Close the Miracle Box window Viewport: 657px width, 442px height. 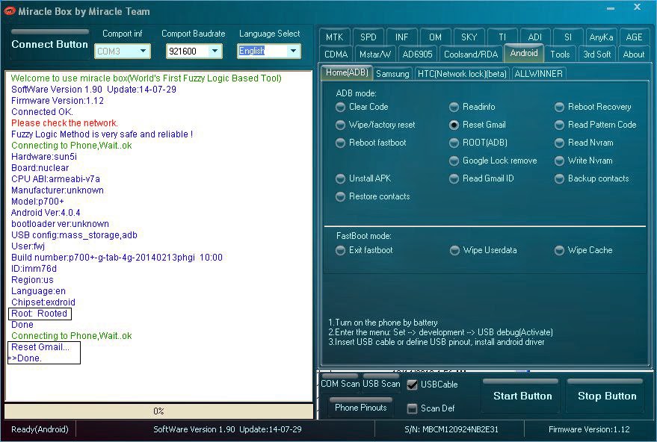tap(637, 7)
